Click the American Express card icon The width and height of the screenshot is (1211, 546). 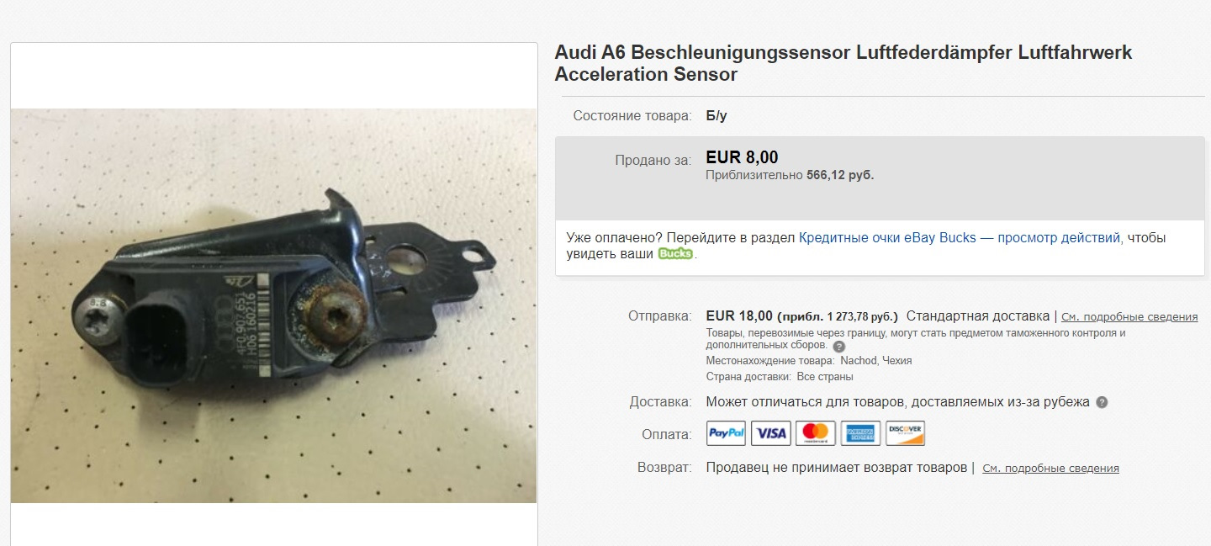[860, 433]
